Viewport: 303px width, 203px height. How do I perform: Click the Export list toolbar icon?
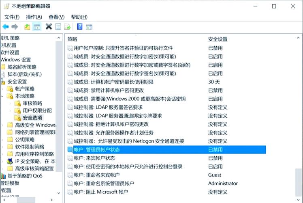click(67, 27)
